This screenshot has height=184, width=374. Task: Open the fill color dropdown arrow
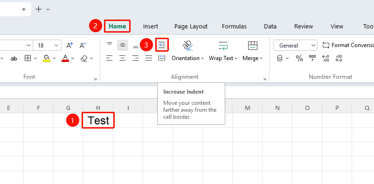[54, 58]
